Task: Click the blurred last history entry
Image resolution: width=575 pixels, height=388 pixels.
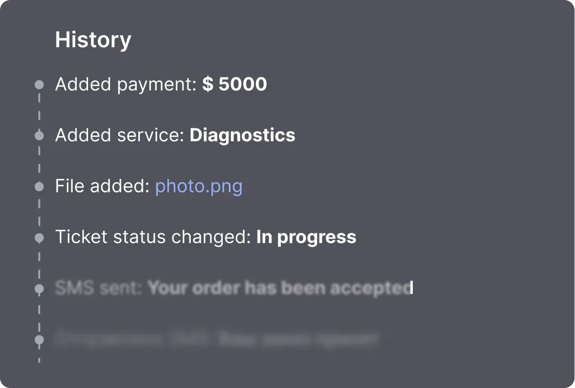Action: coord(217,339)
